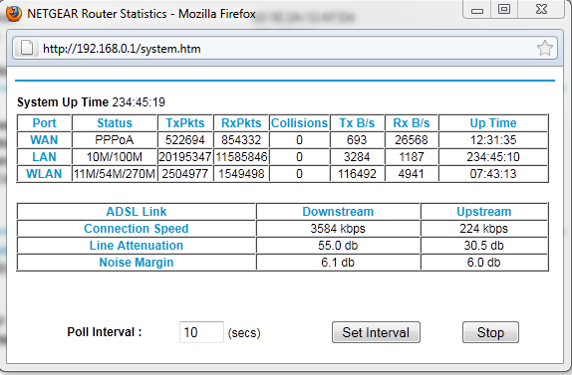Click the Connection Speed row label
This screenshot has width=572, height=375.
[137, 228]
